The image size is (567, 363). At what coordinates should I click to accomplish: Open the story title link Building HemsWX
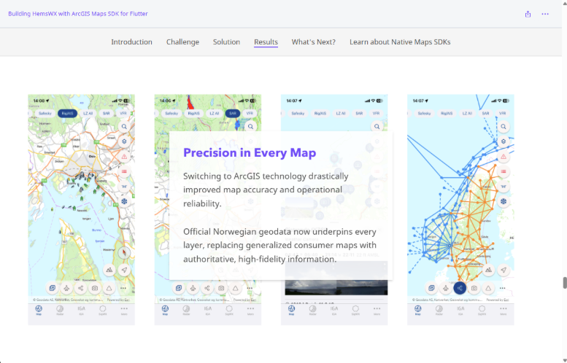tap(78, 14)
